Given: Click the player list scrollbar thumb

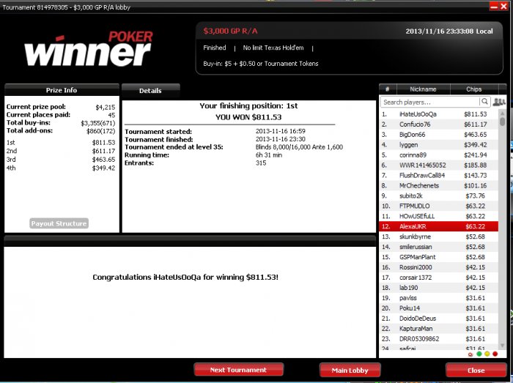Looking at the screenshot, I should [502, 122].
